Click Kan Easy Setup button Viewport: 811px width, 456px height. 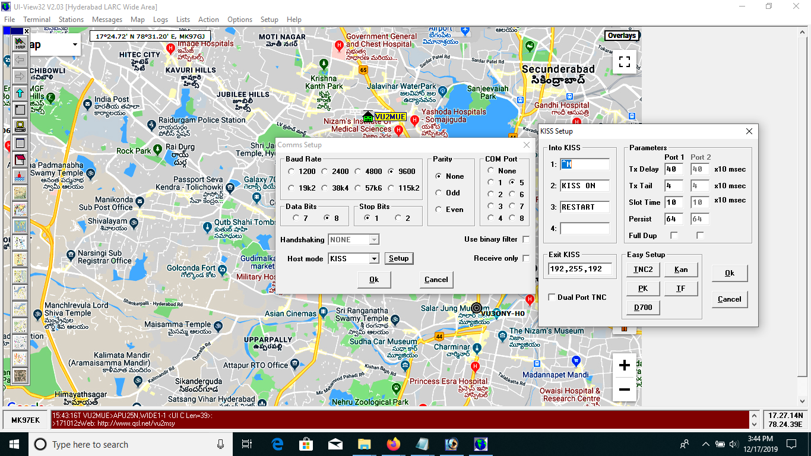[681, 270]
